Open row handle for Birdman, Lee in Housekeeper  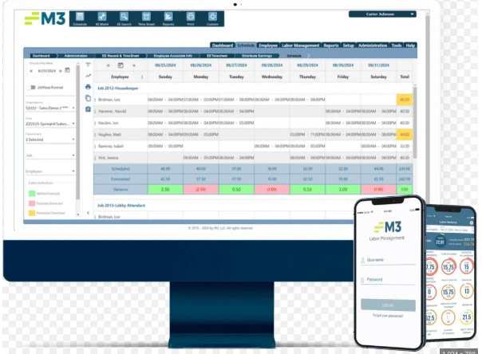(95, 100)
